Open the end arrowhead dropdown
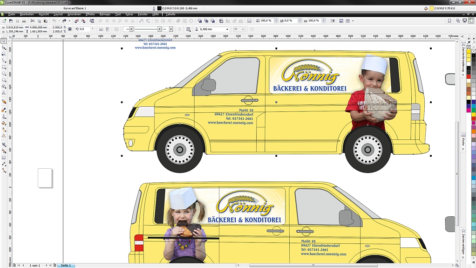This screenshot has width=476, height=268. click(171, 29)
